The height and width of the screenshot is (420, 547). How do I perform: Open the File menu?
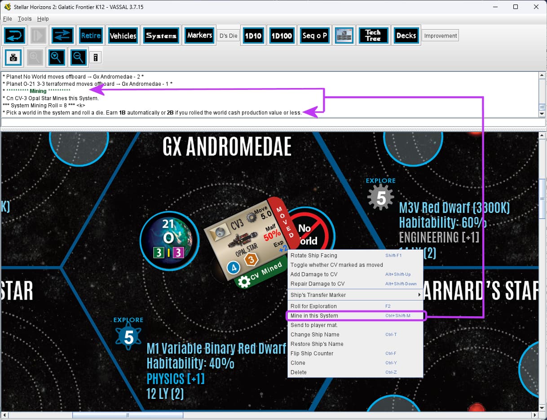pyautogui.click(x=7, y=19)
